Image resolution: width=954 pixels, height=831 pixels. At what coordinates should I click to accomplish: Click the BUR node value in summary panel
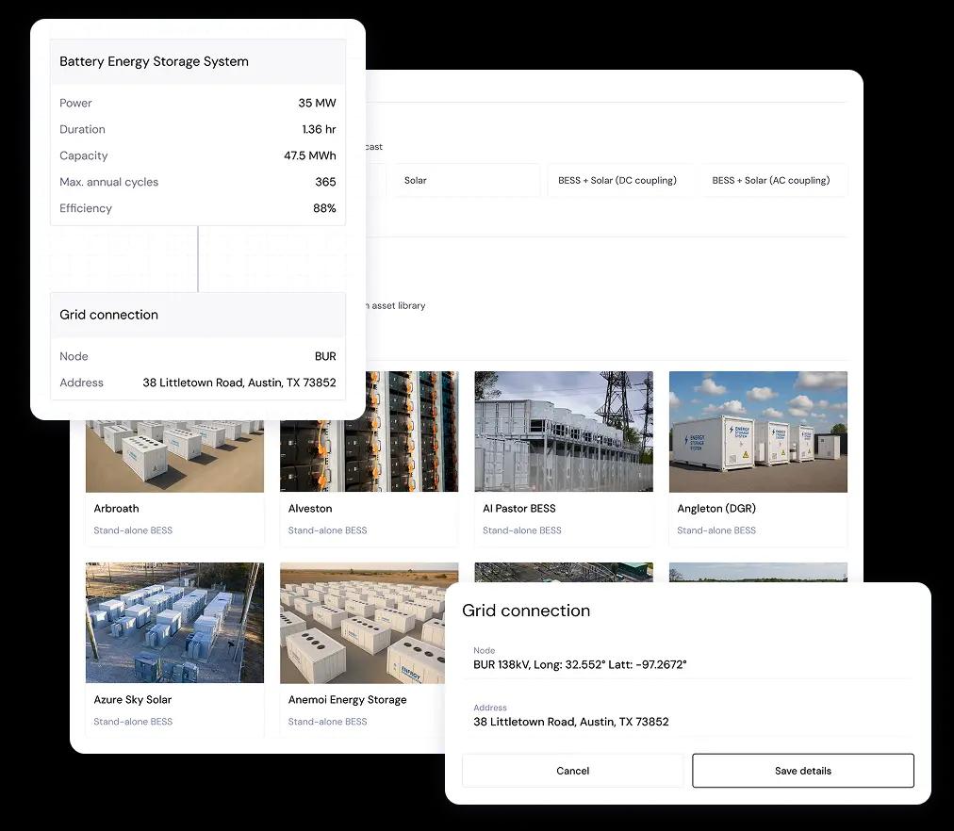pos(325,356)
